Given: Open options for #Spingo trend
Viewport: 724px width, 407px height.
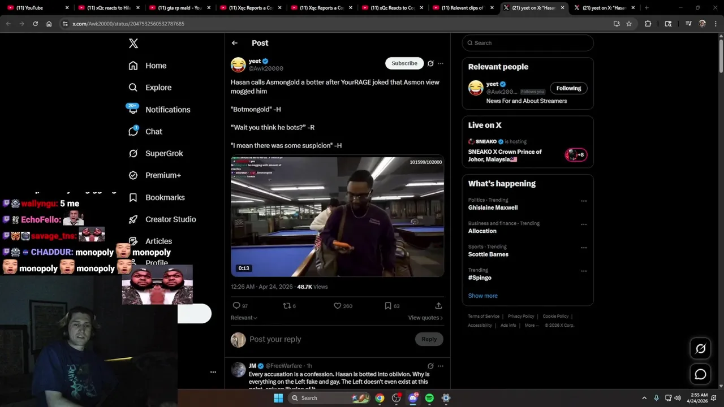Looking at the screenshot, I should click(x=584, y=271).
